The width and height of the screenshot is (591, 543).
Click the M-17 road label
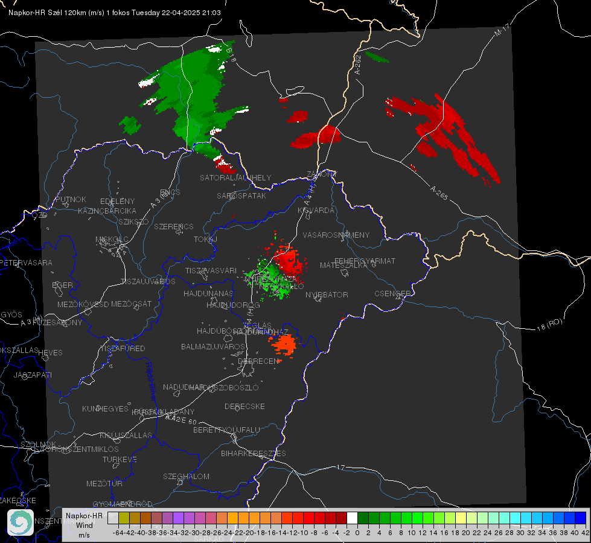coord(502,30)
